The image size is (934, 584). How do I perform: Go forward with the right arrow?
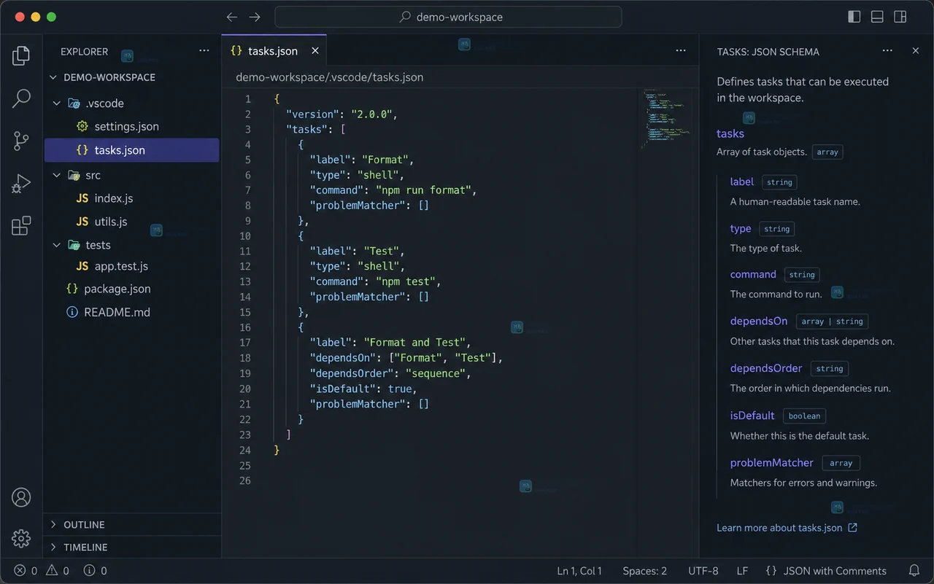(x=254, y=17)
